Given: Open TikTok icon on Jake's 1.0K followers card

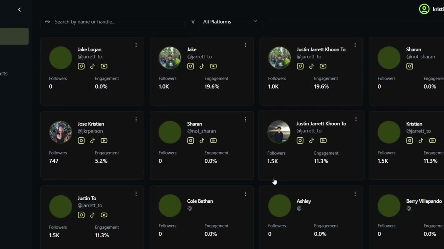Looking at the screenshot, I should pyautogui.click(x=202, y=66).
